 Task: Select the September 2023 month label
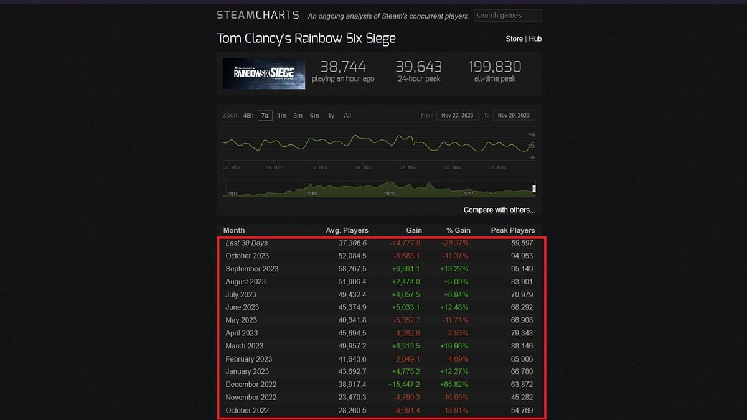click(x=252, y=269)
